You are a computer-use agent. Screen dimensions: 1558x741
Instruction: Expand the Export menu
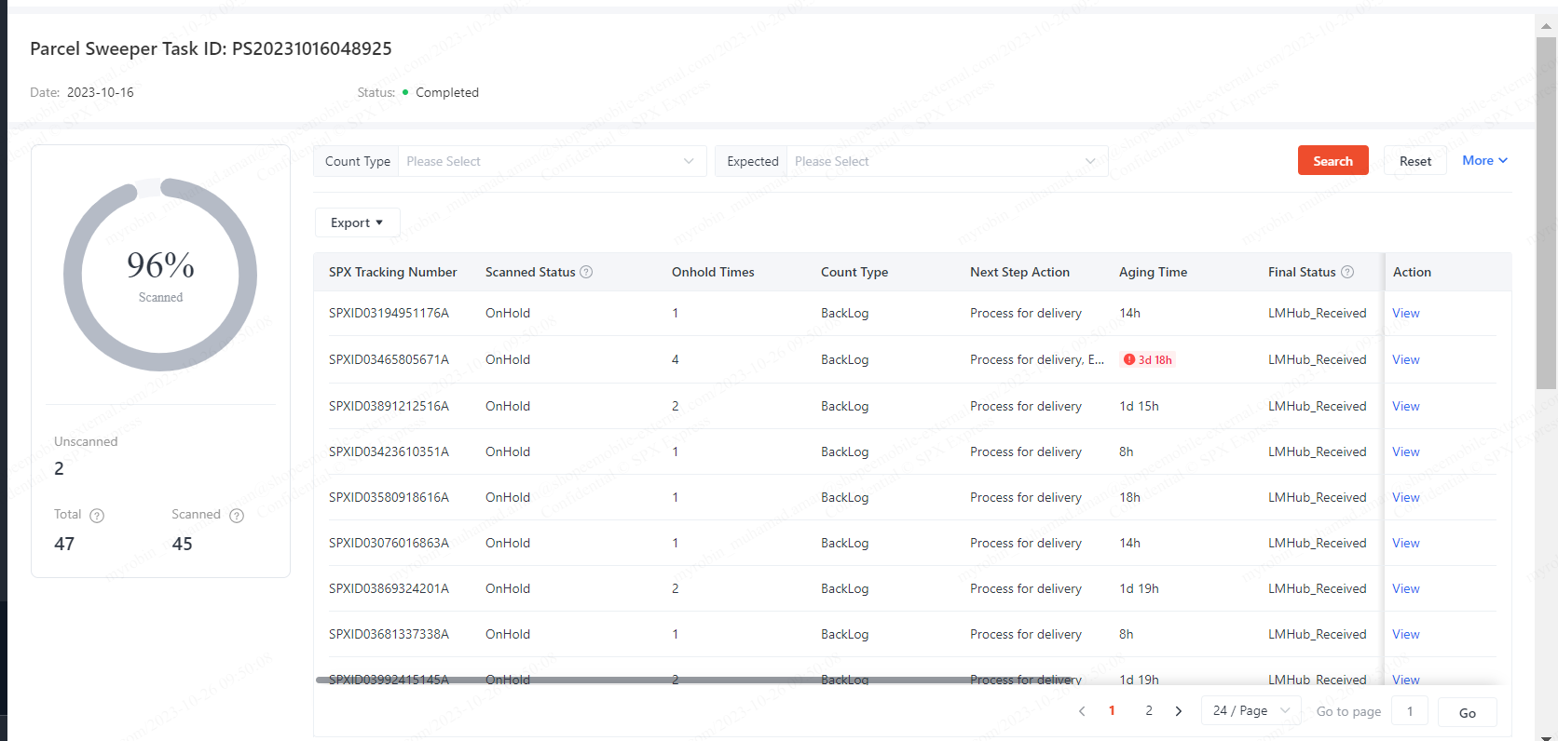coord(357,222)
